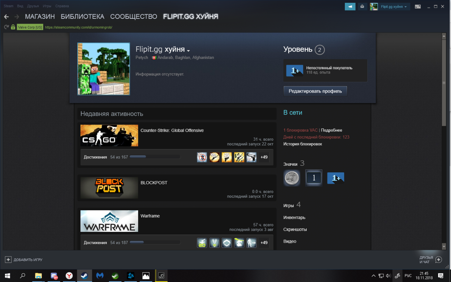
Task: Open the inbox envelope icon
Action: (x=362, y=7)
